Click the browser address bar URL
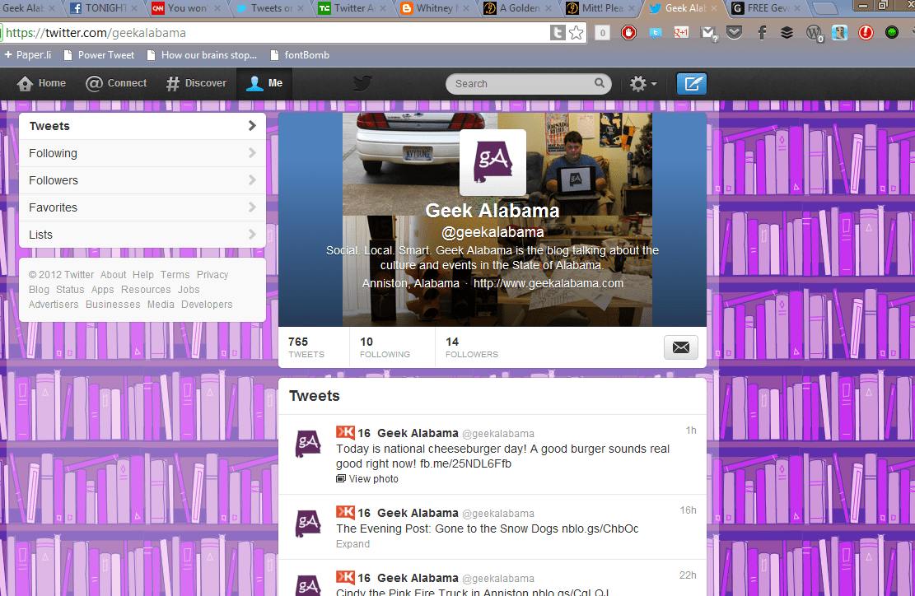Screen dimensions: 915x596 point(96,33)
